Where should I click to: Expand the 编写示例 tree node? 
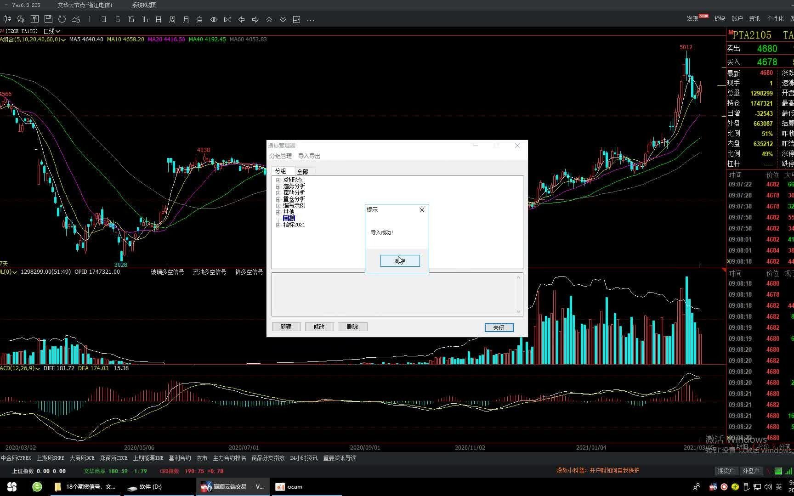(278, 206)
